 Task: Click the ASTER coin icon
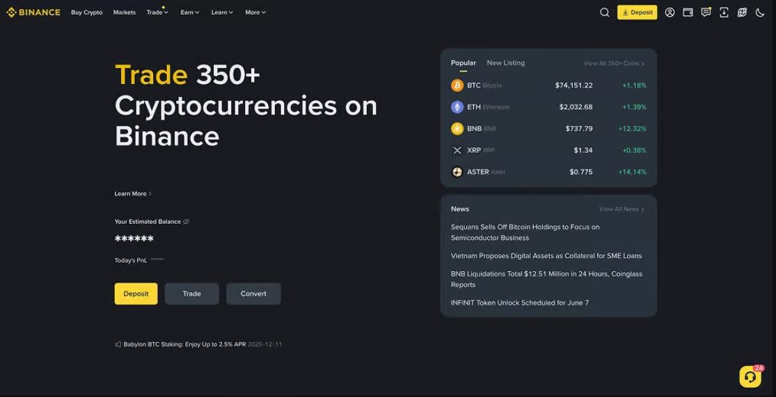(457, 172)
